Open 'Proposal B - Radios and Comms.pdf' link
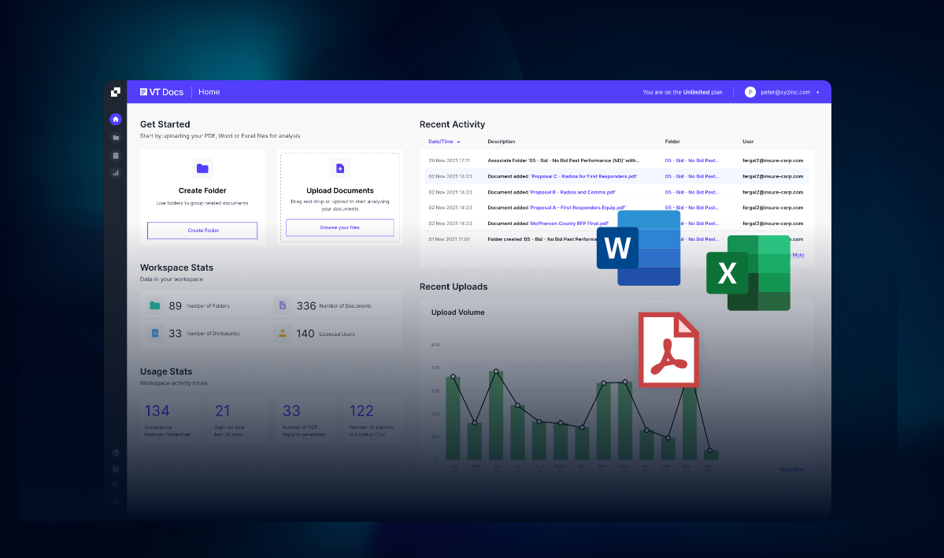 tap(573, 192)
